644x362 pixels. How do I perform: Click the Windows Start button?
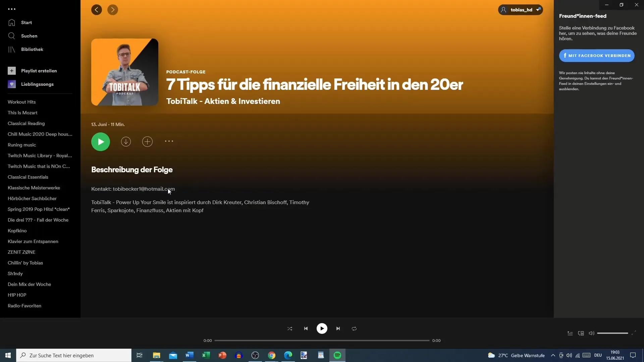8,355
